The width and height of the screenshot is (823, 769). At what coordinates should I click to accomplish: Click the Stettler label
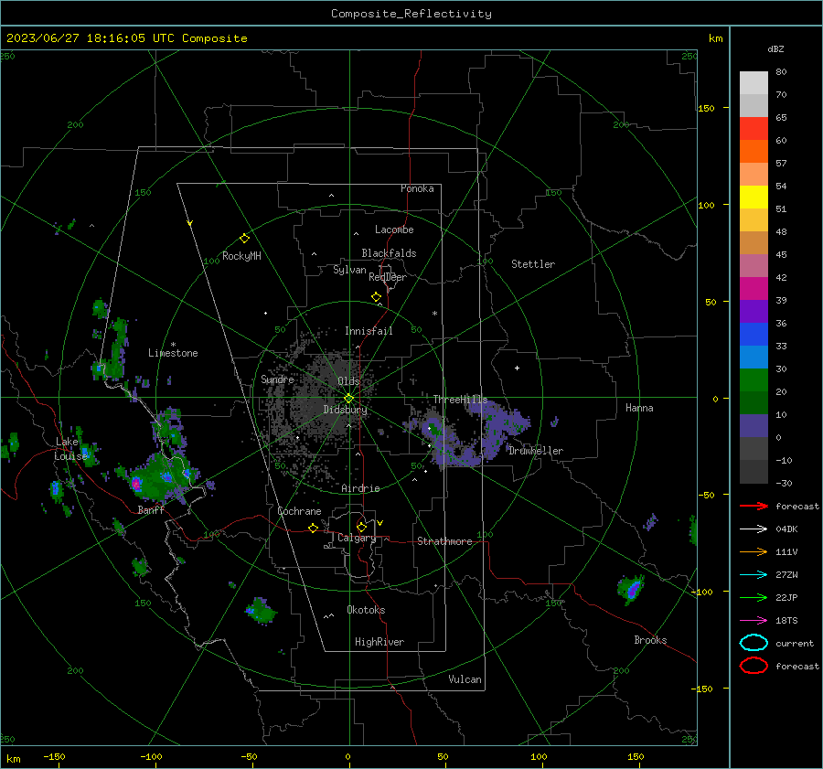[x=533, y=264]
